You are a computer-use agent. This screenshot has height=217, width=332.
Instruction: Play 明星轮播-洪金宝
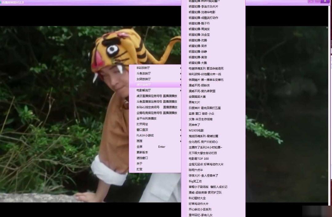[213, 35]
